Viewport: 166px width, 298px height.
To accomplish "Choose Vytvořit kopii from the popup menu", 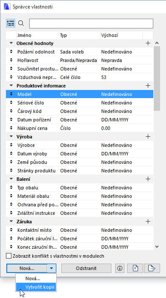I will [x=36, y=287].
